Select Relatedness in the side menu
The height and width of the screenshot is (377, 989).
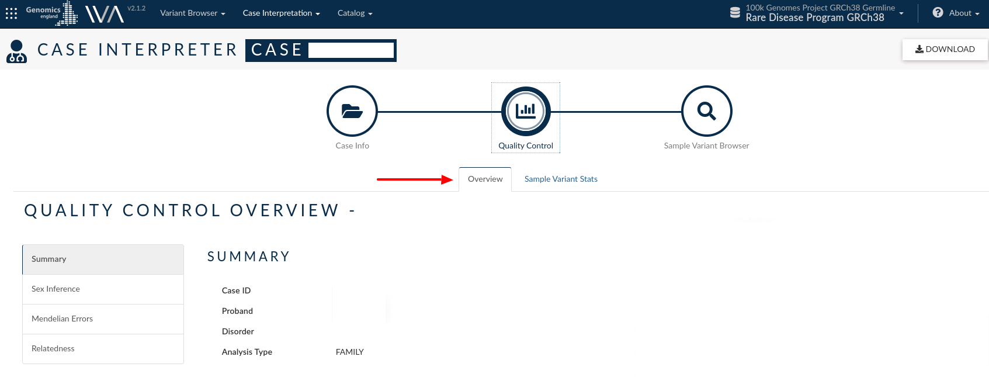point(103,349)
